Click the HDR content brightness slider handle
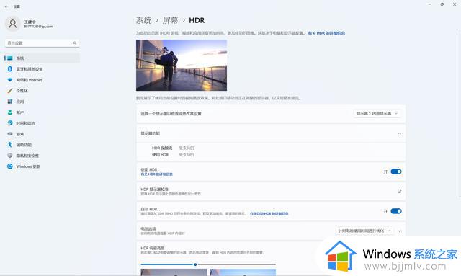The width and height of the screenshot is (461, 276). point(195,264)
